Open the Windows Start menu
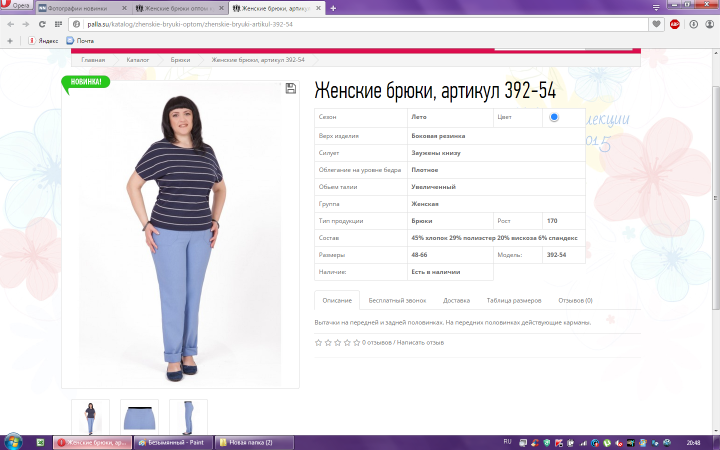The width and height of the screenshot is (720, 450). [13, 442]
